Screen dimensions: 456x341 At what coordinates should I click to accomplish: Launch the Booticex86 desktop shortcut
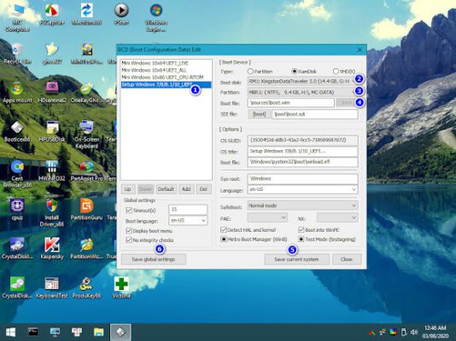point(17,131)
